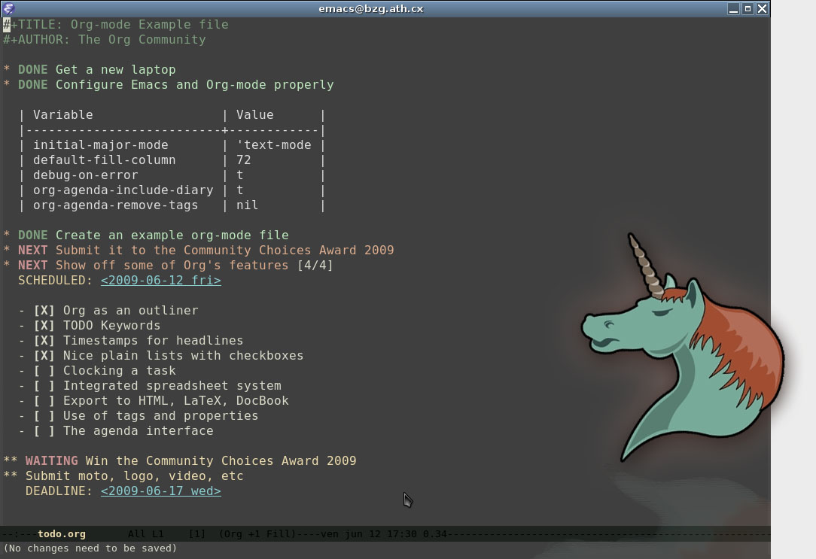Image resolution: width=816 pixels, height=559 pixels.
Task: Uncheck 'Timestamps for headlines' checkbox
Action: [x=44, y=341]
